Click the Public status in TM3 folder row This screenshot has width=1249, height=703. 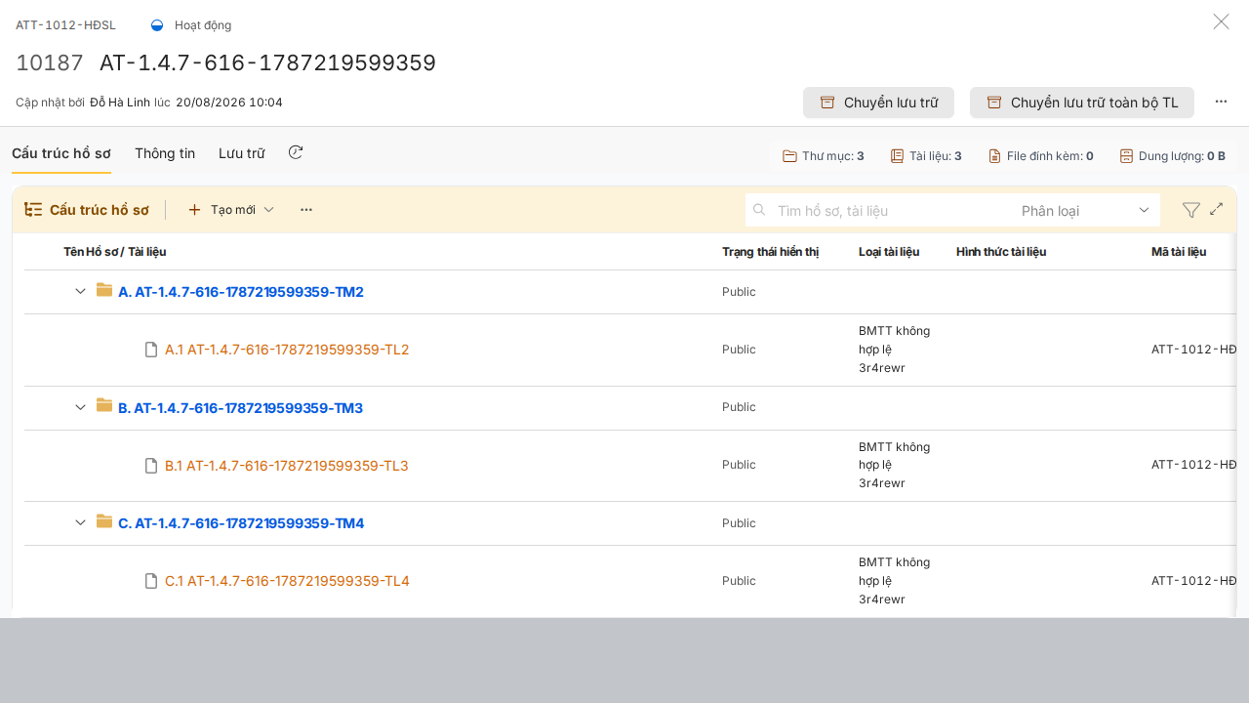click(x=739, y=407)
